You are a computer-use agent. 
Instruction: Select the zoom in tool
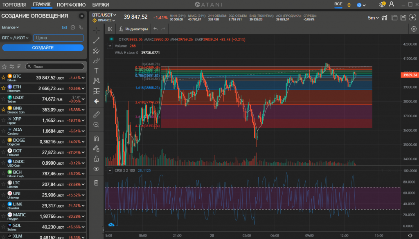pyautogui.click(x=96, y=125)
